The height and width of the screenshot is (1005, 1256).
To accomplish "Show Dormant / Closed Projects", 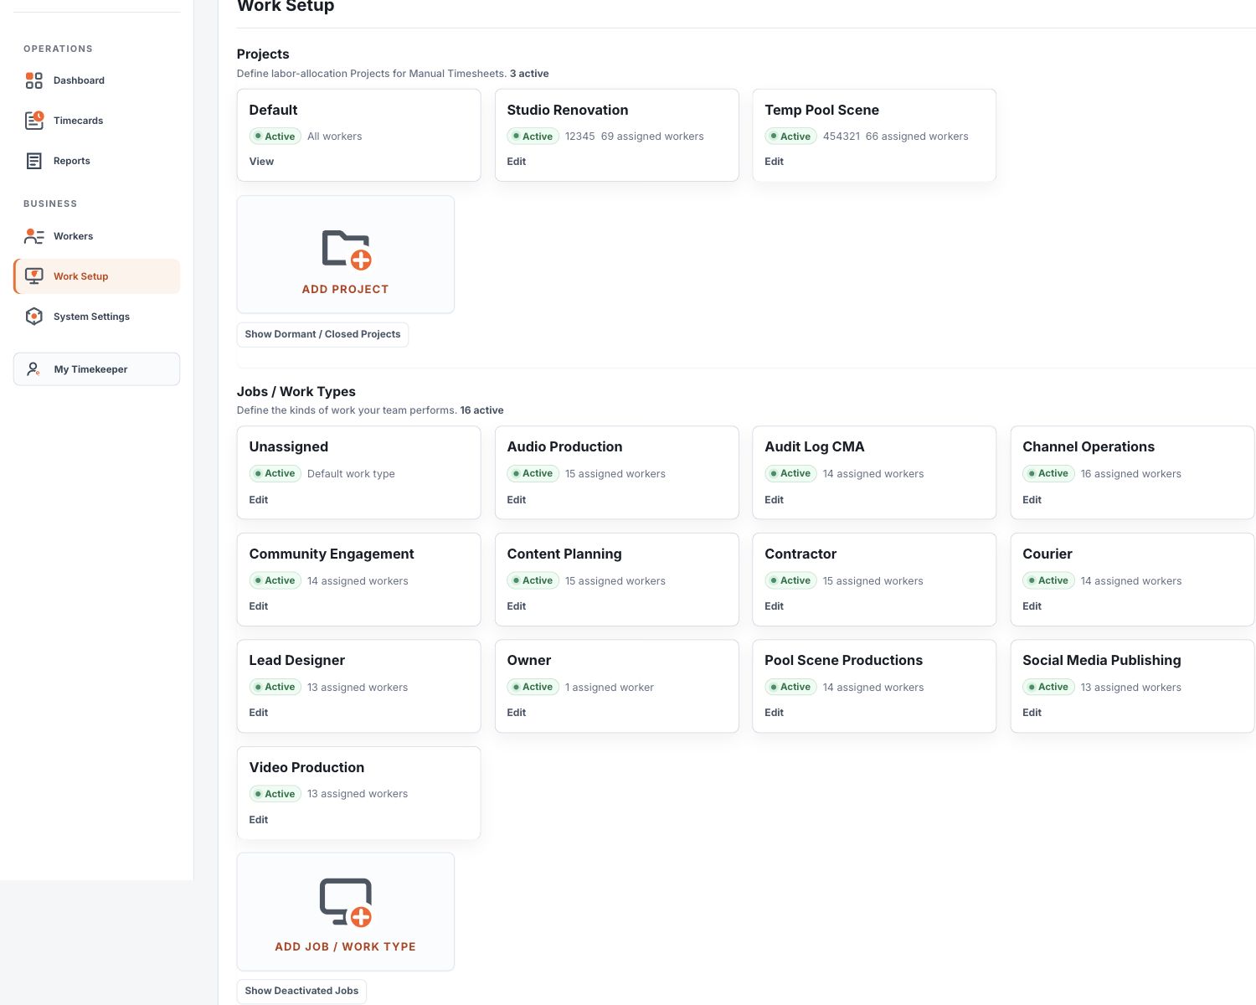I will (x=322, y=334).
